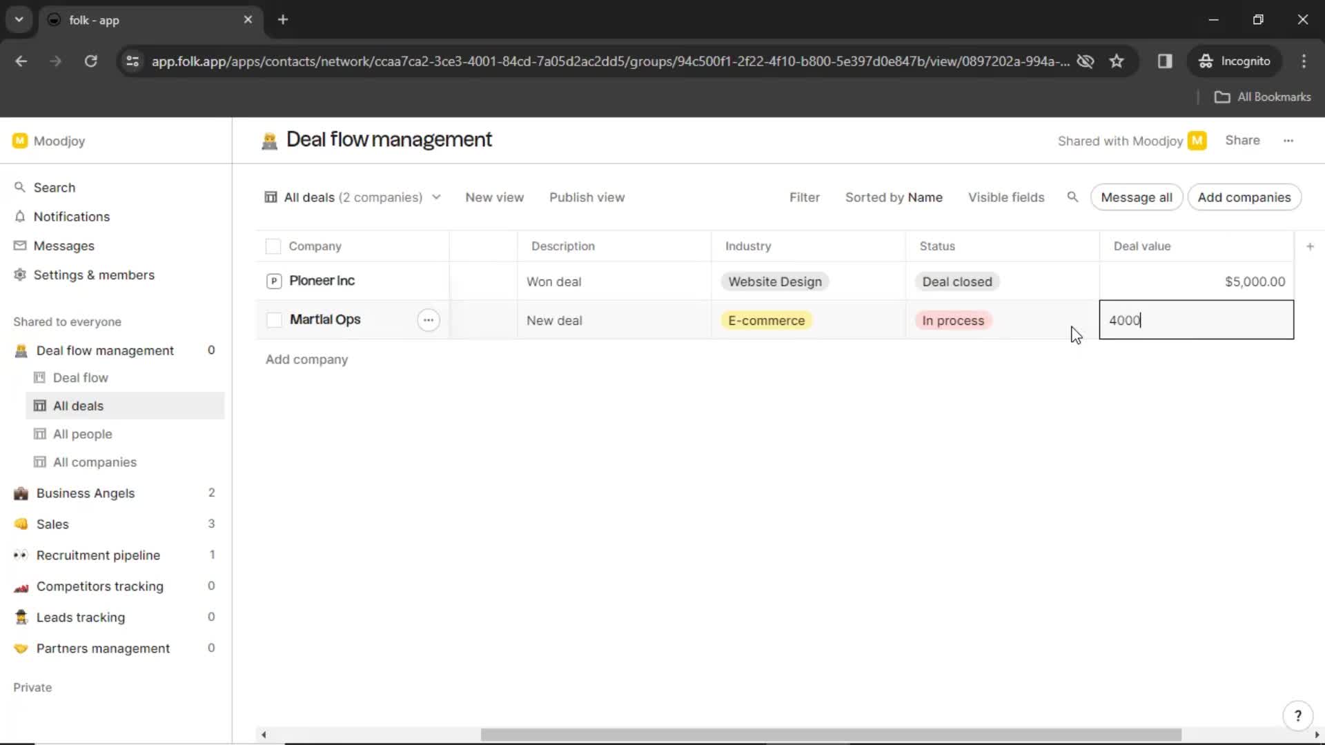Open Messages section
Image resolution: width=1325 pixels, height=745 pixels.
click(x=63, y=246)
